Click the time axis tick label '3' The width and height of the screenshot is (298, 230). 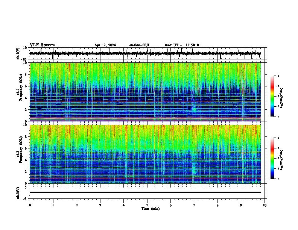(100, 205)
